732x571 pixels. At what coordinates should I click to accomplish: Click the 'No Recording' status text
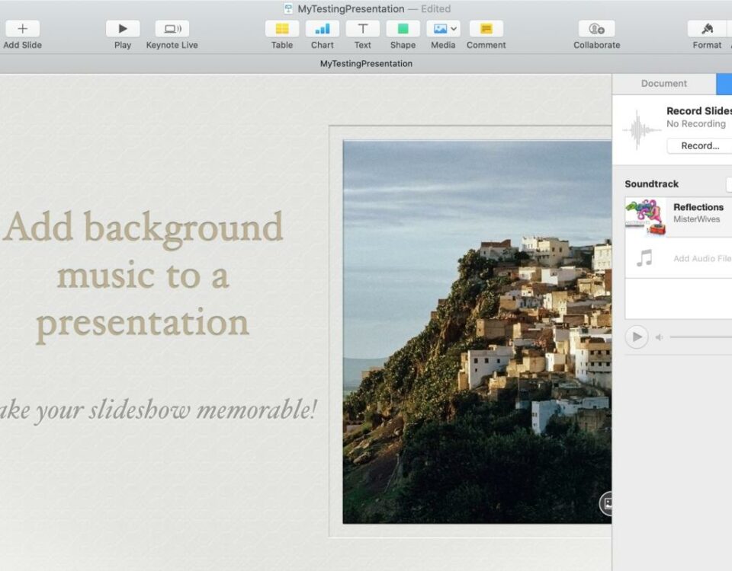(696, 123)
